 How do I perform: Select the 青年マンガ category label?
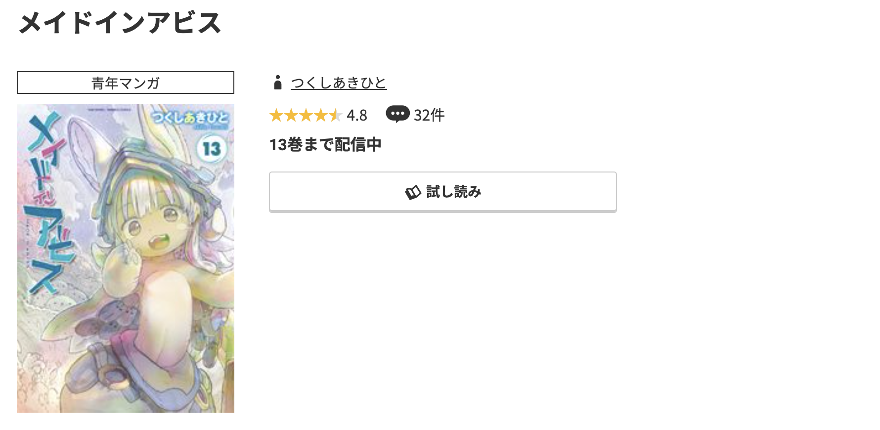pyautogui.click(x=125, y=83)
